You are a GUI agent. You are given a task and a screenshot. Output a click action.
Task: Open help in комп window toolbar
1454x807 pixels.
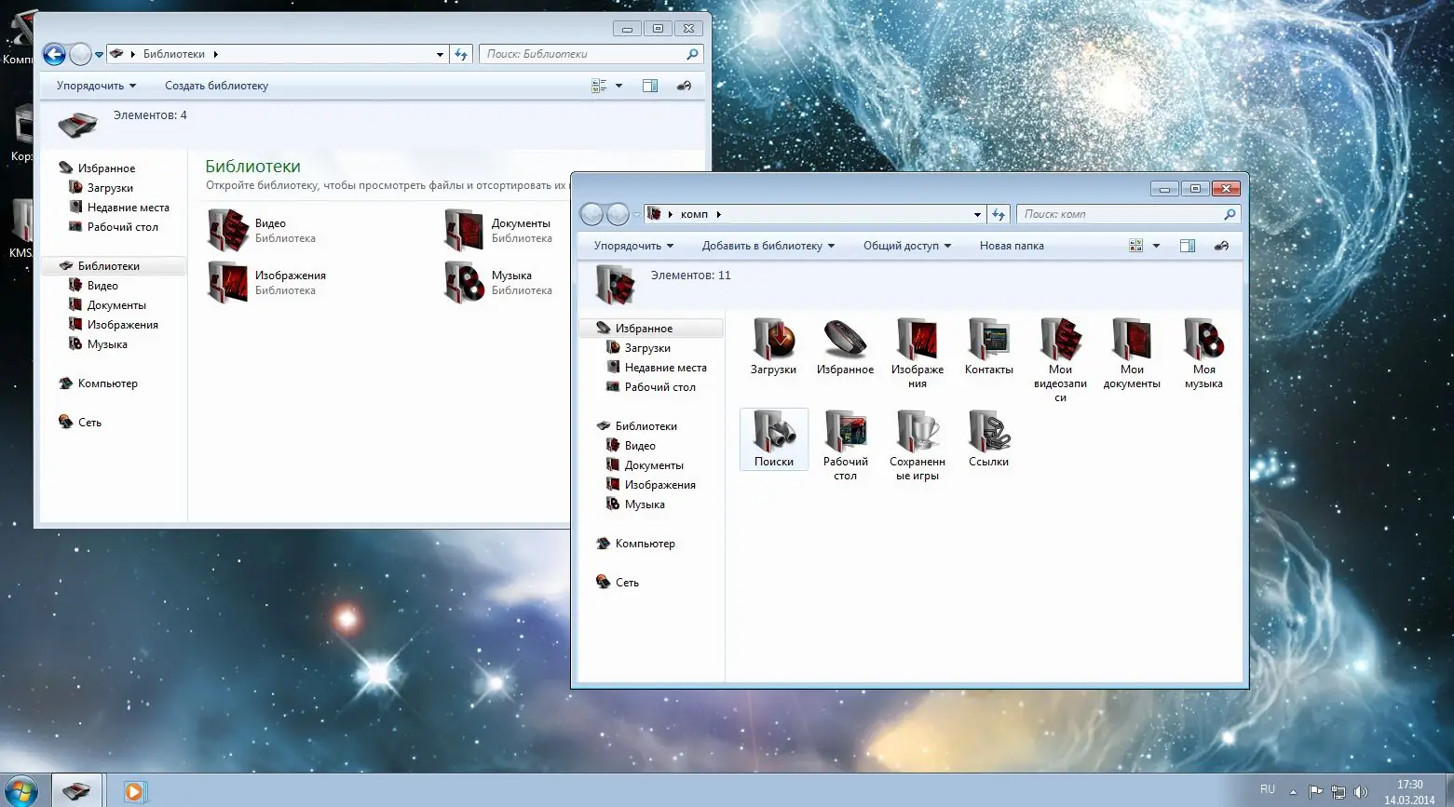1222,246
